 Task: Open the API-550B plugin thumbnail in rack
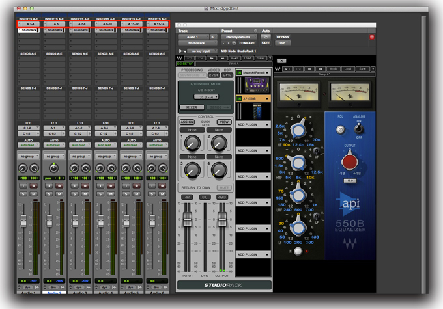[x=257, y=111]
